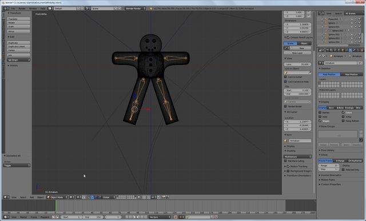366x221 pixels.
Task: Click the properties editor type icon
Action: 321,50
